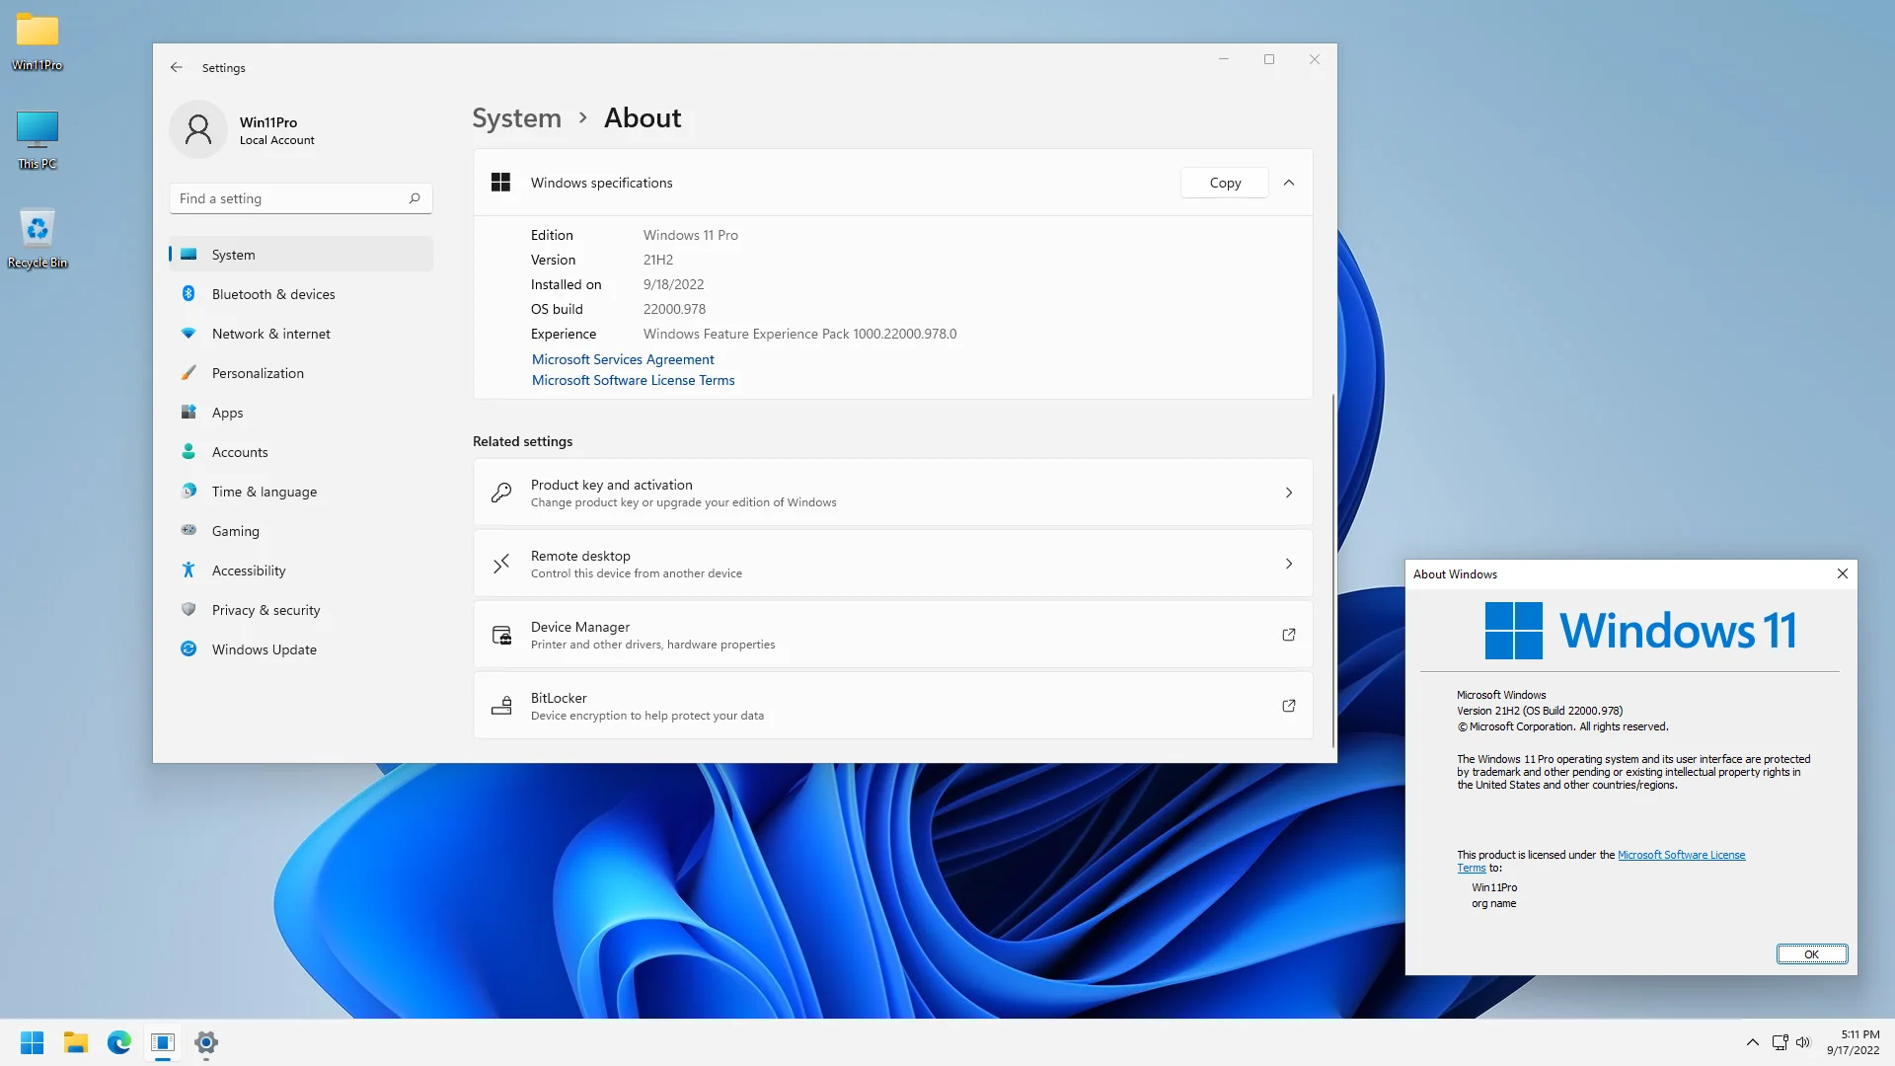Click OK in About Windows dialog

[x=1811, y=954]
